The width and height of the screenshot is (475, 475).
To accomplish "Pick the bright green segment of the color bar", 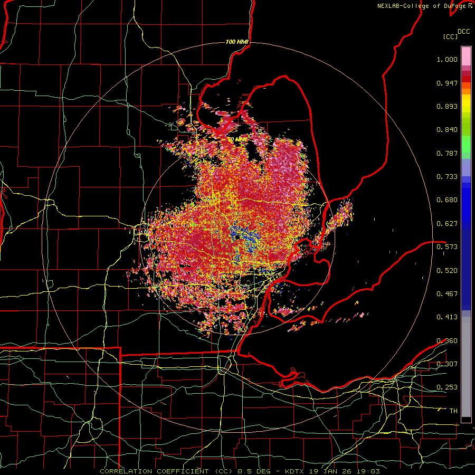I will (466, 144).
